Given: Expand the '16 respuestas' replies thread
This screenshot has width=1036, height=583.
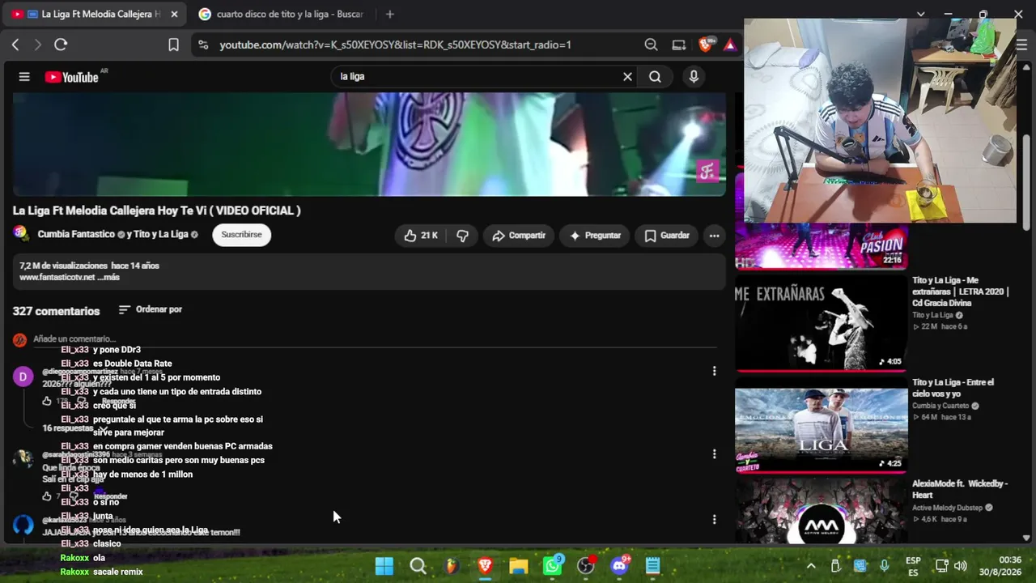Looking at the screenshot, I should coord(74,428).
